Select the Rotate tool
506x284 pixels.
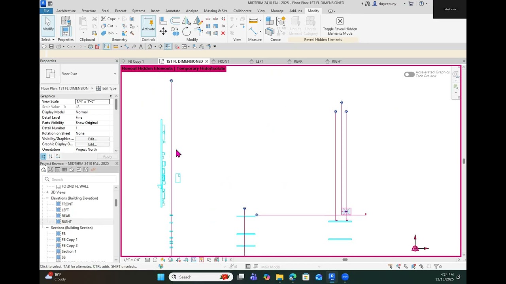(x=186, y=32)
